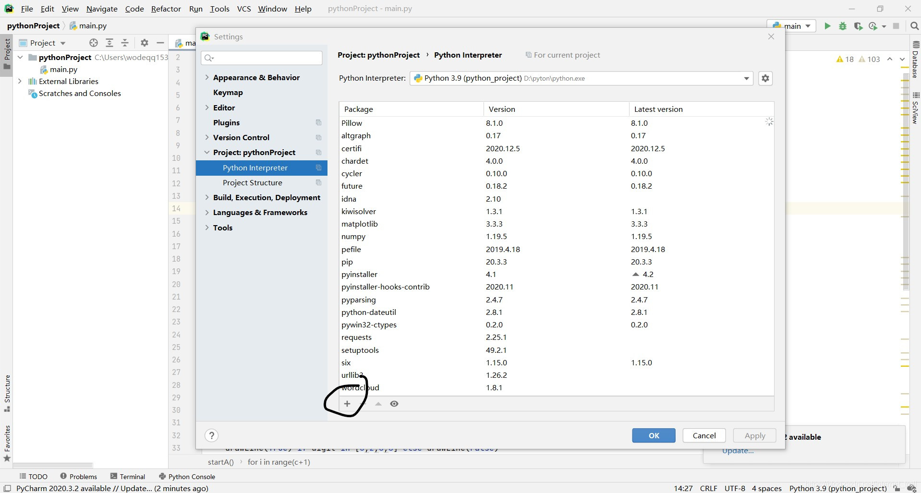This screenshot has width=921, height=493.
Task: Open the File menu
Action: [27, 9]
